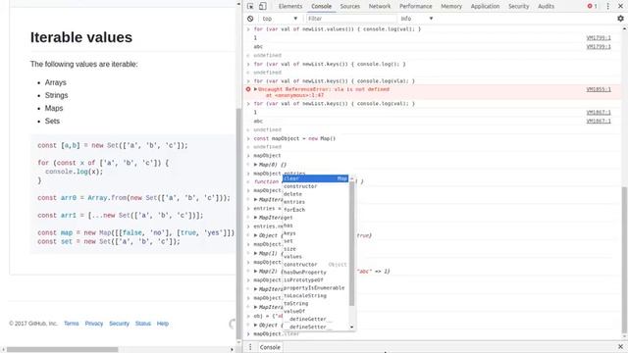The height and width of the screenshot is (353, 628).
Task: Expand the Uncaught ReferenceError message
Action: [255, 89]
